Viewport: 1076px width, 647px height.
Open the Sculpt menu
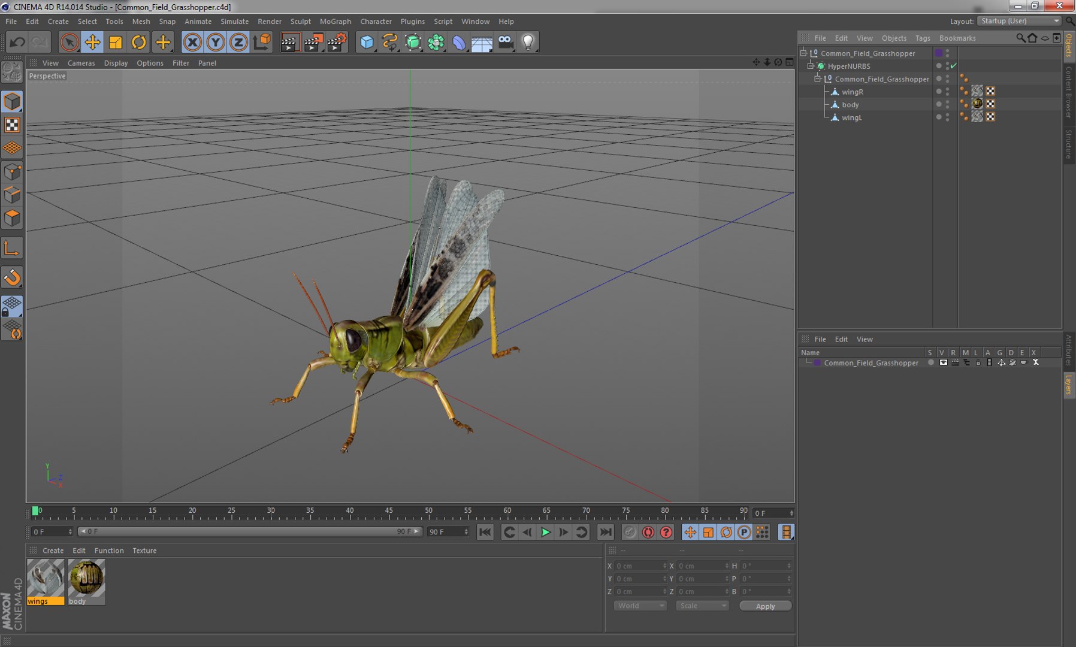pos(300,21)
